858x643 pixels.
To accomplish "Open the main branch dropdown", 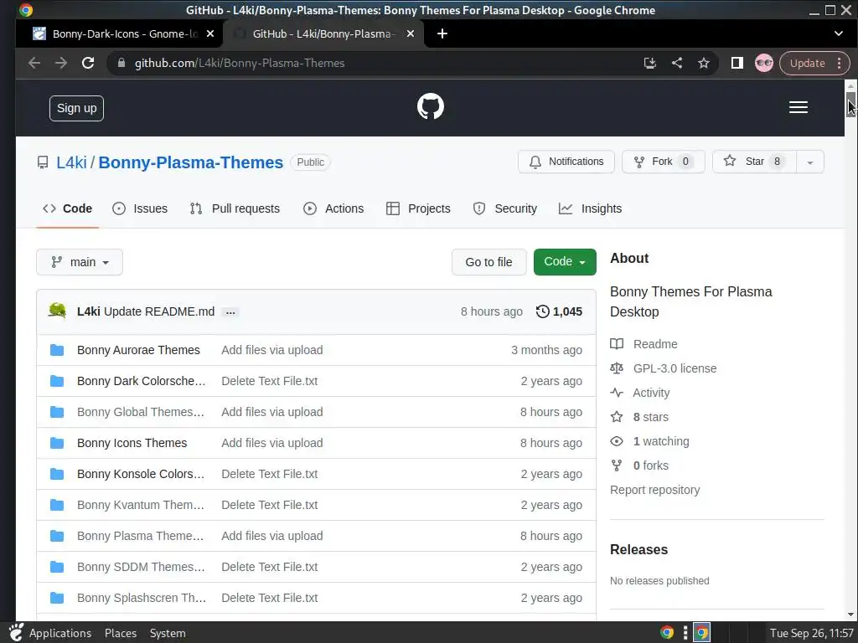I will (80, 262).
